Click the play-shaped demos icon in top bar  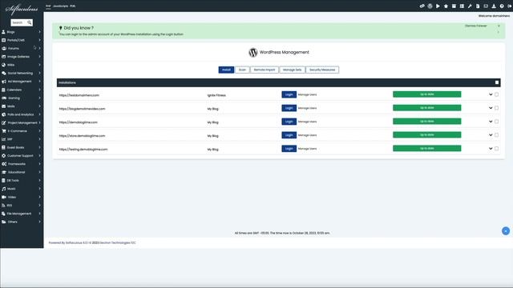(438, 6)
